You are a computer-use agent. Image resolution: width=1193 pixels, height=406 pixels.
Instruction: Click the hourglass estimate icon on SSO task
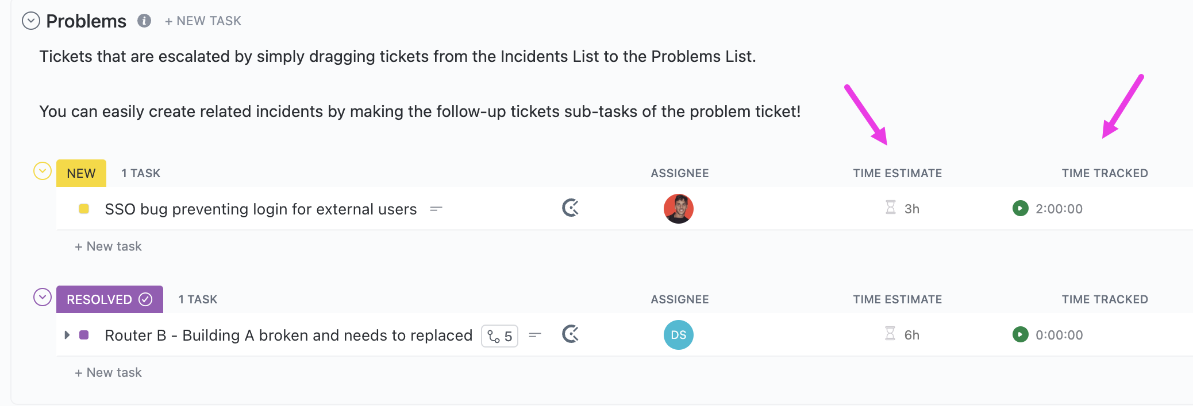891,208
